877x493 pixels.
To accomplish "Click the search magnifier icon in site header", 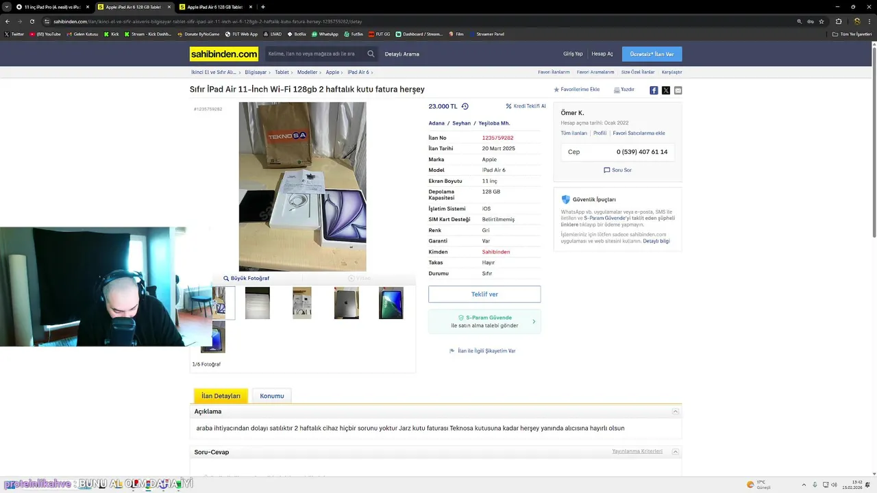I will click(x=371, y=54).
